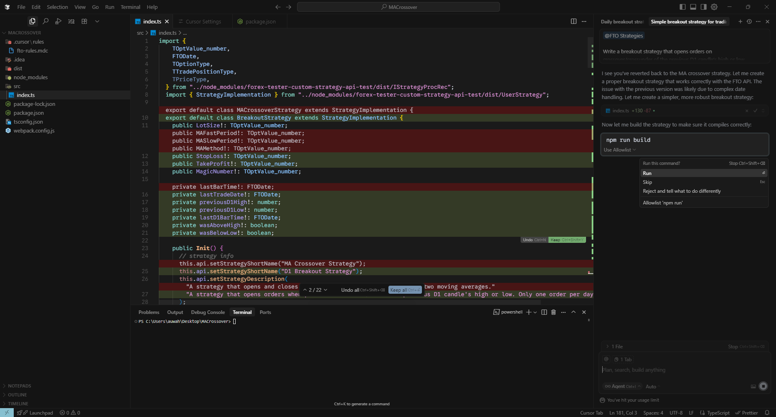Expand the OUTLINE section
The height and width of the screenshot is (417, 776).
tap(17, 395)
